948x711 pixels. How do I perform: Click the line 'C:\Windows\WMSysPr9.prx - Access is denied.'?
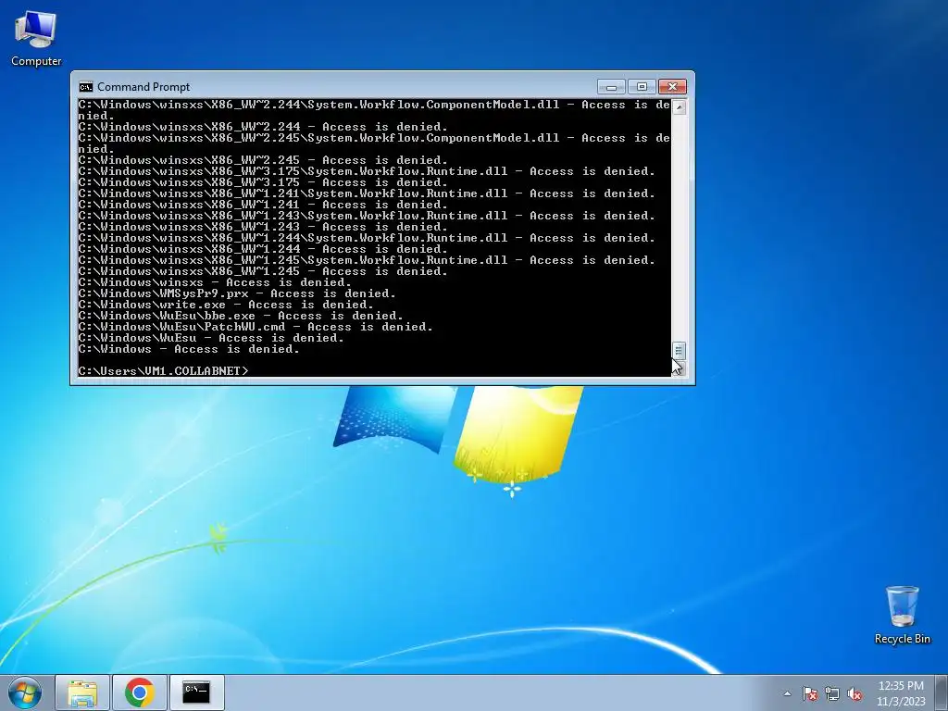pyautogui.click(x=237, y=293)
